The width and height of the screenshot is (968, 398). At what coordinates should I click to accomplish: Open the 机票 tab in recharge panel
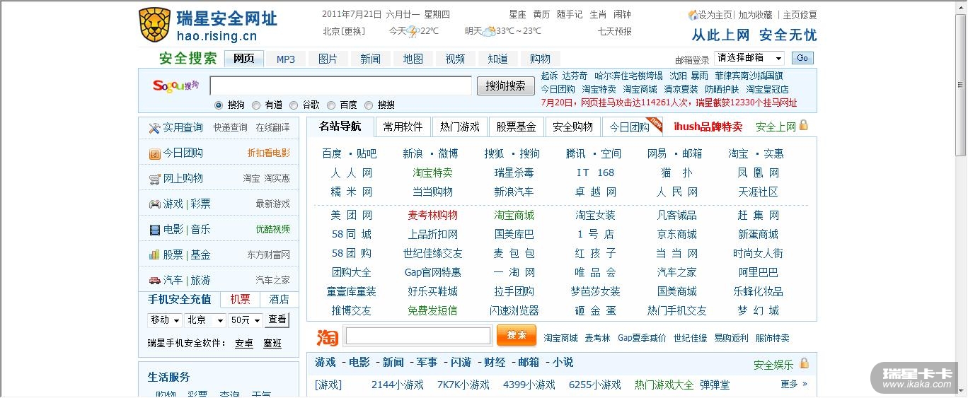tap(241, 299)
